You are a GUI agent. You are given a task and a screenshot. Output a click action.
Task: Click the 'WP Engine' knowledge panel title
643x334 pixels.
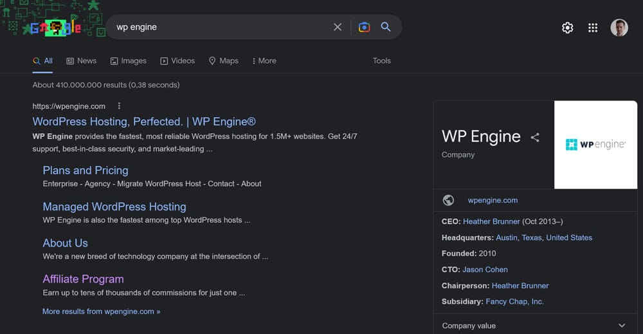pos(481,136)
